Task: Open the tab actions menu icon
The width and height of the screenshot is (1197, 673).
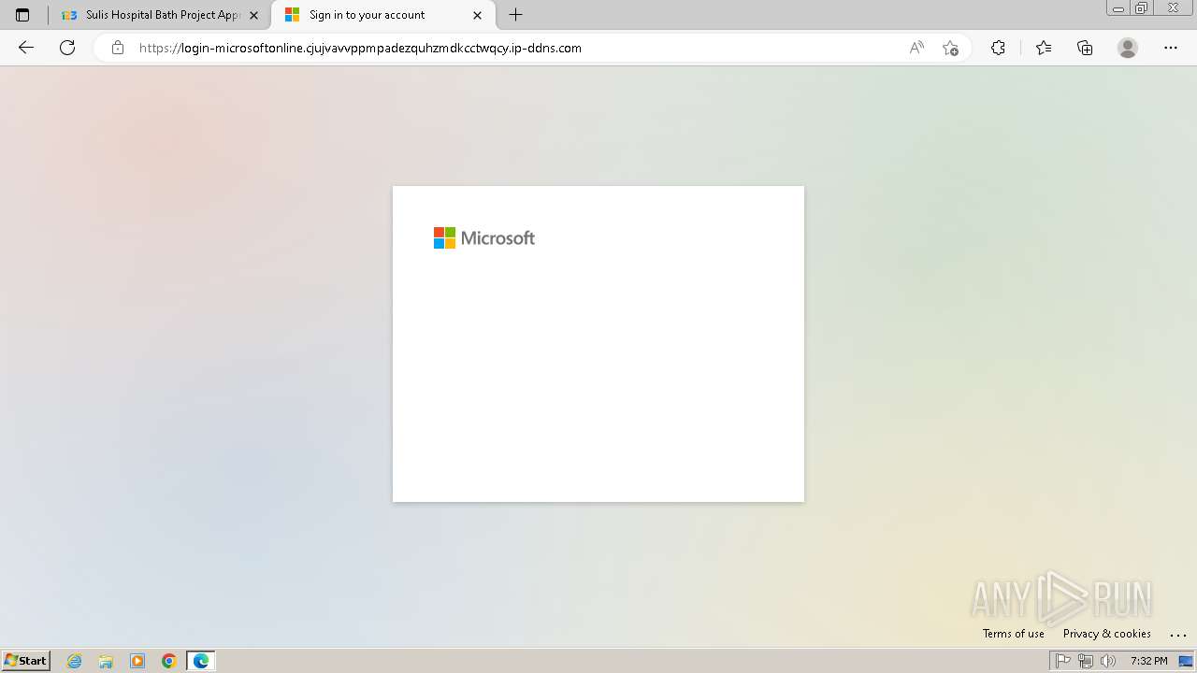Action: point(22,15)
